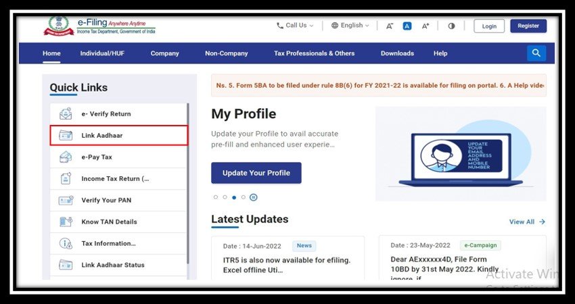Click the profile laptop illustration
575x304 pixels.
pyautogui.click(x=461, y=154)
